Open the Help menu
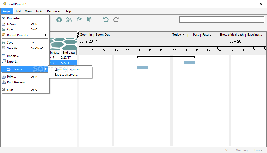267x153 pixels. [68, 11]
